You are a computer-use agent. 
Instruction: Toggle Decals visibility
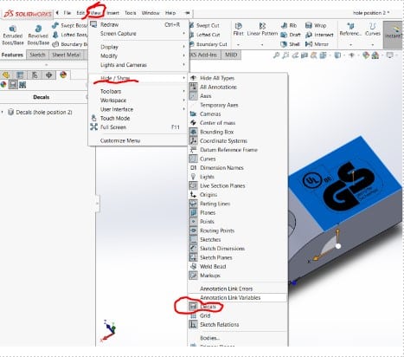coord(238,307)
